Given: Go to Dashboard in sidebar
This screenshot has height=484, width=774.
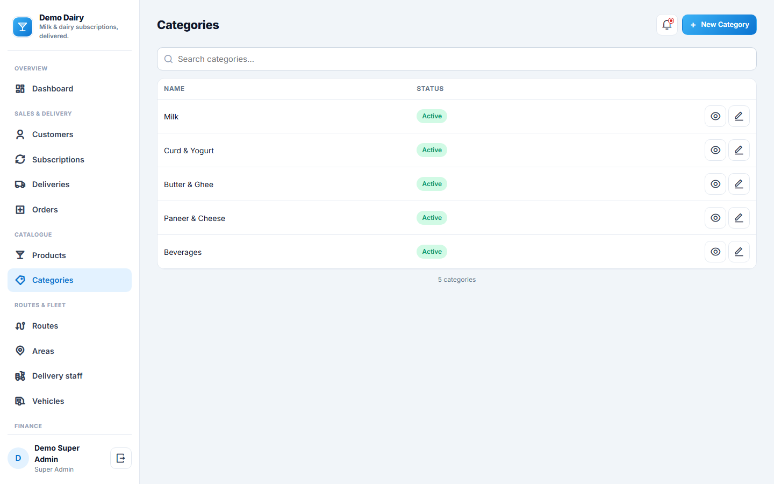Looking at the screenshot, I should (69, 89).
